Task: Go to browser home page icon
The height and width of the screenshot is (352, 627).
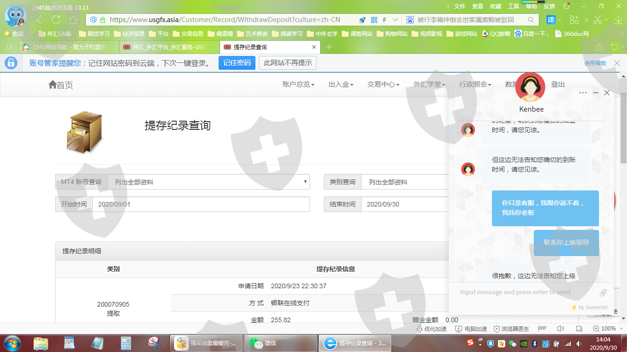Action: (73, 20)
